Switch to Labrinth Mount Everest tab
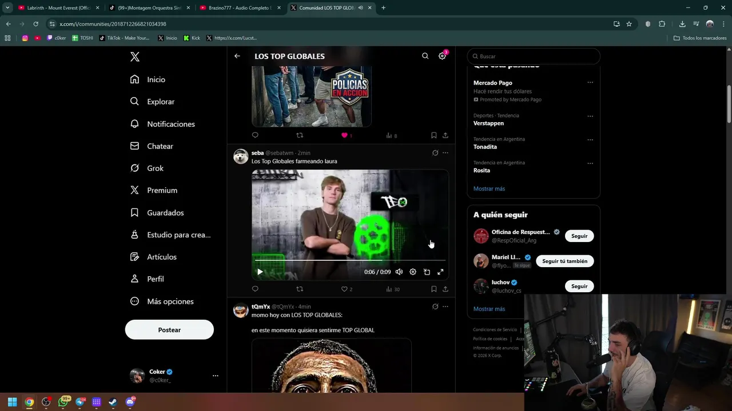Image resolution: width=732 pixels, height=411 pixels. pos(57,8)
